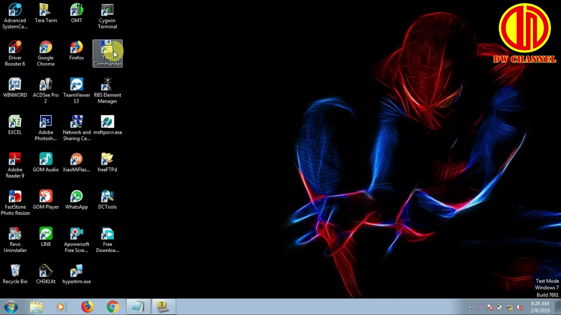Select the CH341At desktop icon

[x=46, y=274]
